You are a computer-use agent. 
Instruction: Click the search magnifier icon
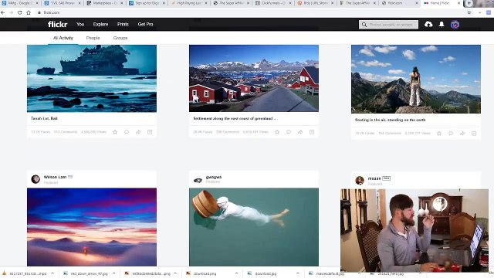point(364,25)
